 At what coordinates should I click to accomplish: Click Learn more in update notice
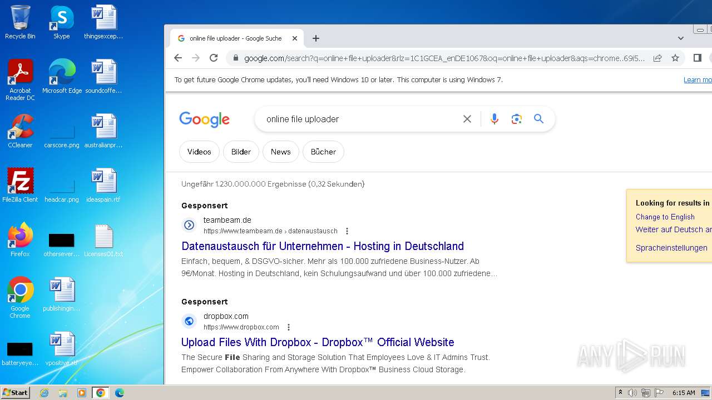coord(698,80)
